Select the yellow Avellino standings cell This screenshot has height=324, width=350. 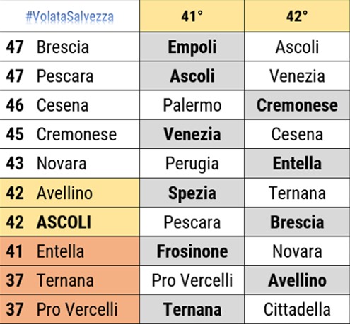(69, 193)
